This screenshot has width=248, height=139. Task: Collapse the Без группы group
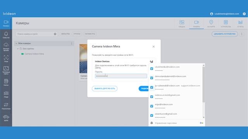18,49
